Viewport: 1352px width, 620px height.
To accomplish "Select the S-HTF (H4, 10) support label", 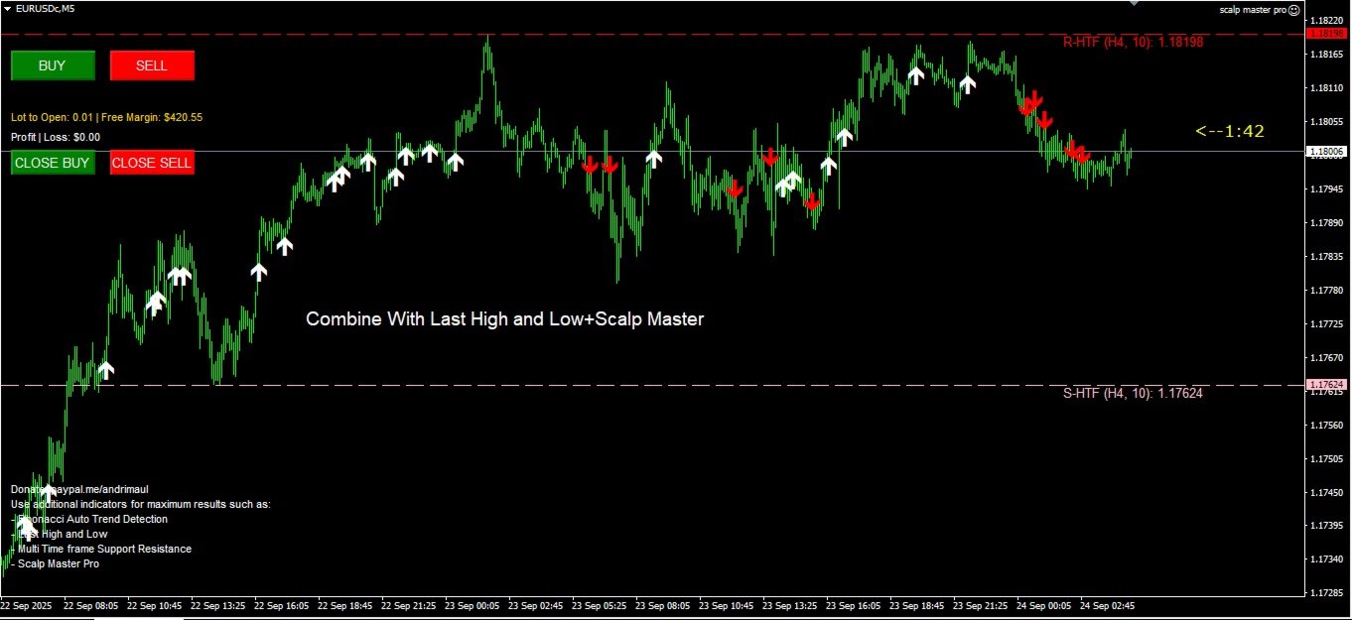I will pos(1133,393).
